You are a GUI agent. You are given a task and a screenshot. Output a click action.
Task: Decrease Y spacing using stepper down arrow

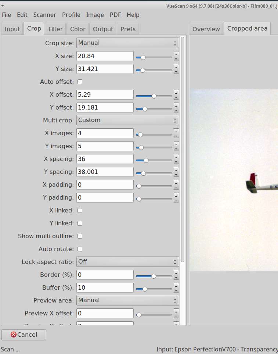pyautogui.click(x=176, y=174)
